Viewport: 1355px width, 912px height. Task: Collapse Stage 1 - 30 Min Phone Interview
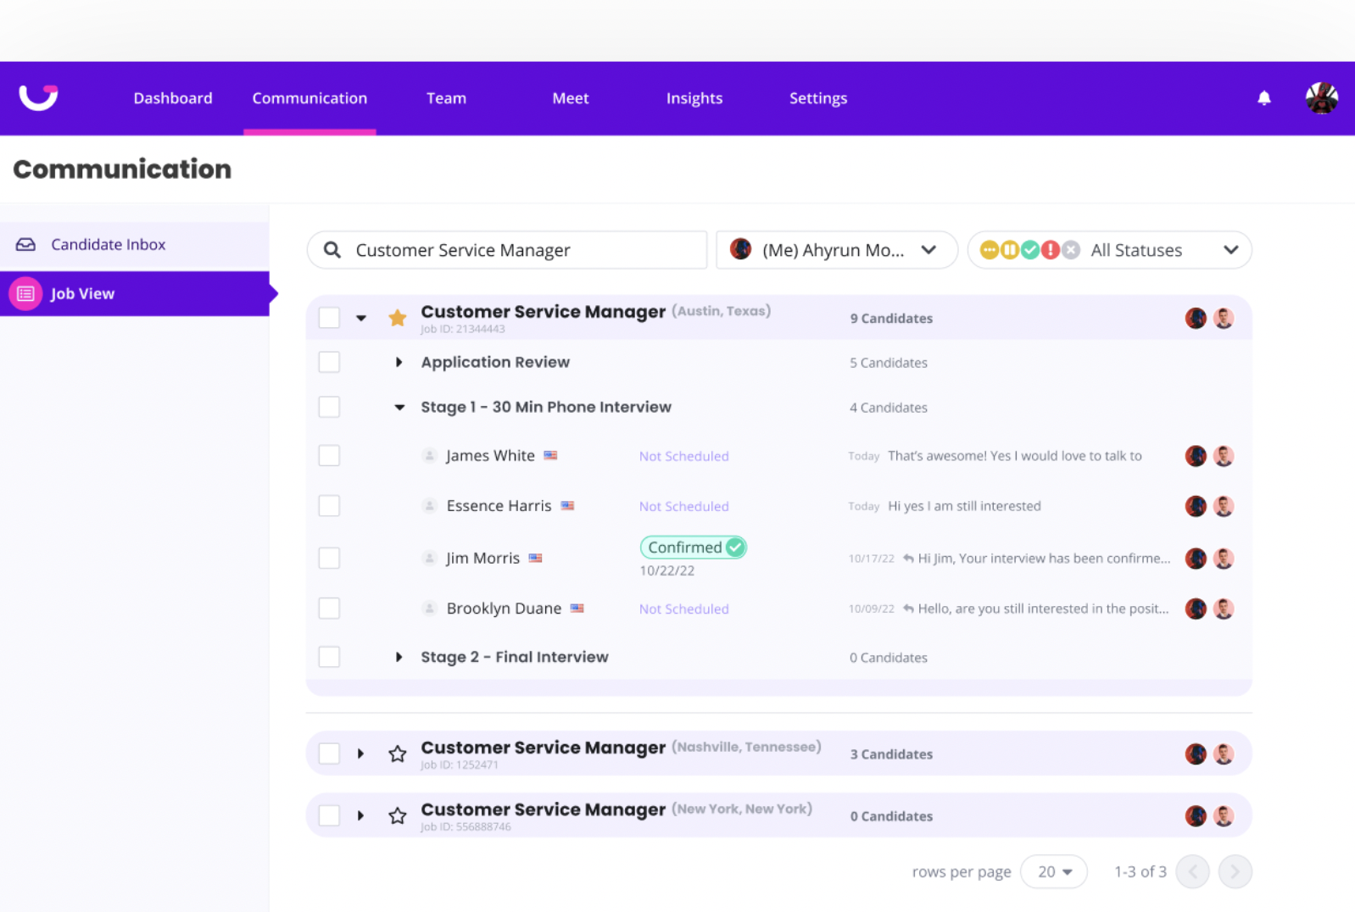(399, 408)
